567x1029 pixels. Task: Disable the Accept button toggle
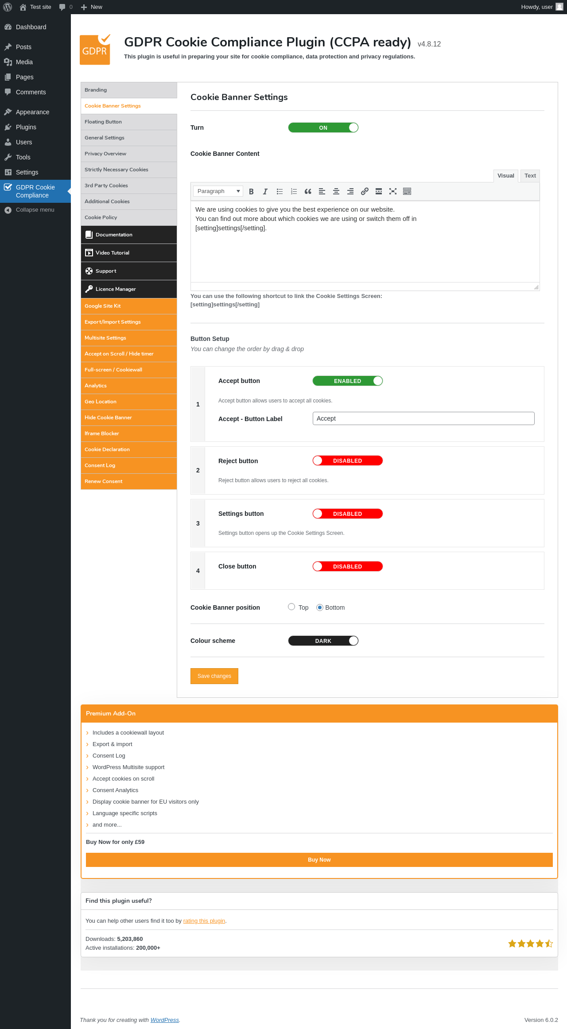(348, 381)
